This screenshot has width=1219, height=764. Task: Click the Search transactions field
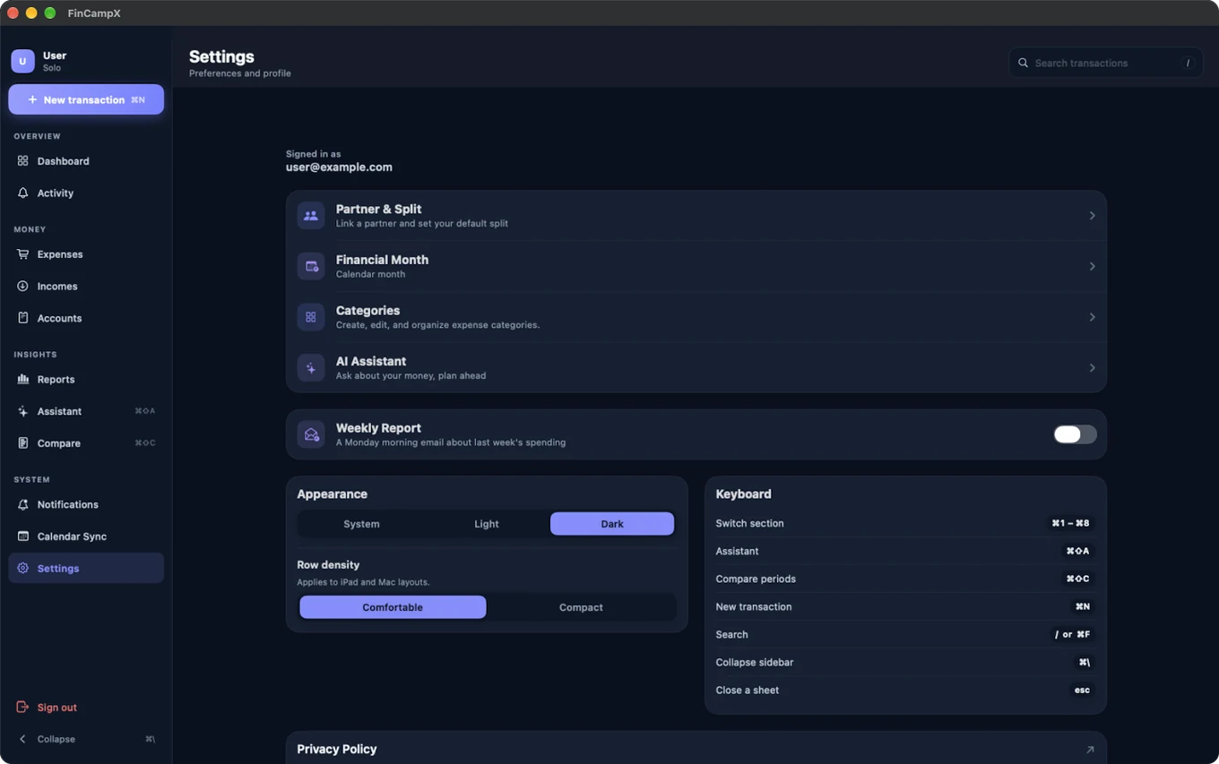click(x=1106, y=63)
